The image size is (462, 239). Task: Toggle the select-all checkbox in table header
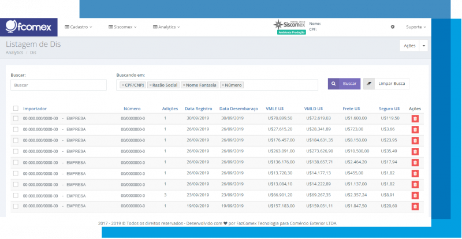pos(16,108)
